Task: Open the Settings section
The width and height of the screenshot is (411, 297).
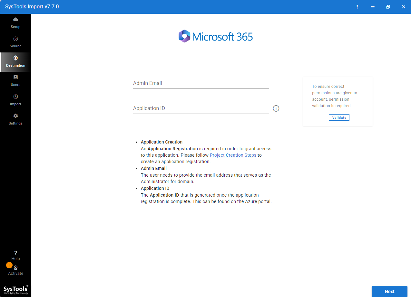Action: [15, 119]
